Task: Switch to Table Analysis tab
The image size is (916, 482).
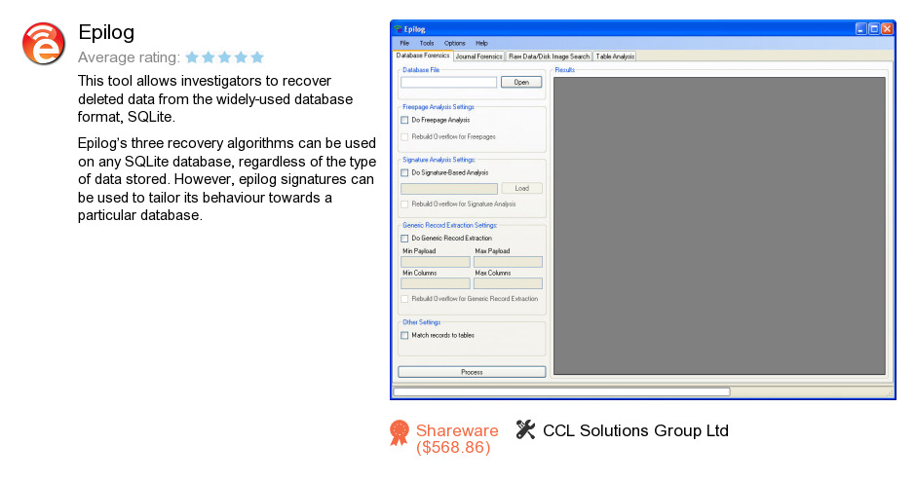Action: coord(615,56)
